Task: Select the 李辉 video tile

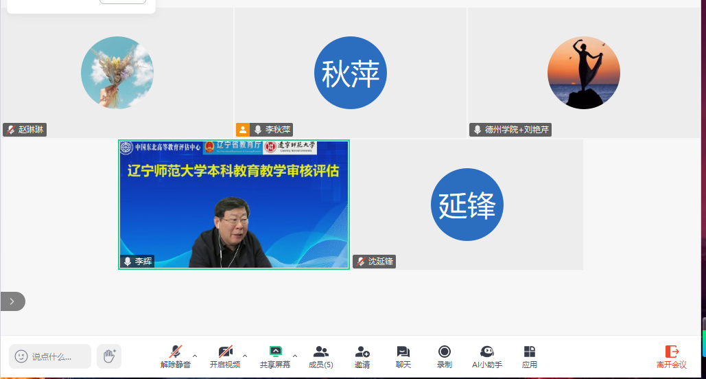Action: (234, 205)
